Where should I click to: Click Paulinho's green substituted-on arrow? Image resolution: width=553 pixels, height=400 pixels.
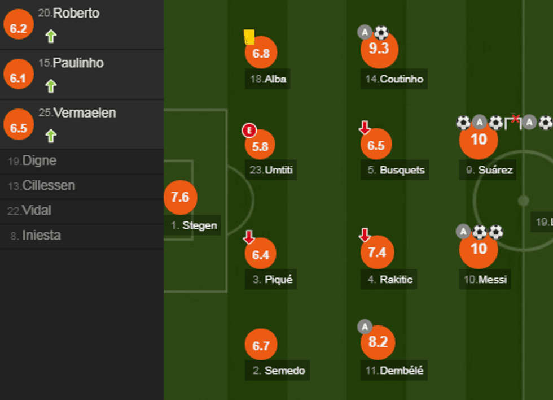51,86
